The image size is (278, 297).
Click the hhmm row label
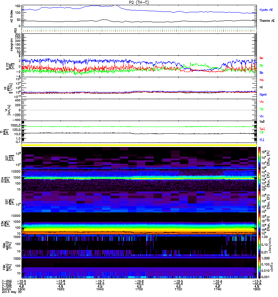[6, 289]
